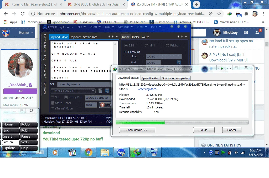Image resolution: width=269 pixels, height=178 pixels.
Task: Click the site logo cube icon
Action: pos(6,33)
